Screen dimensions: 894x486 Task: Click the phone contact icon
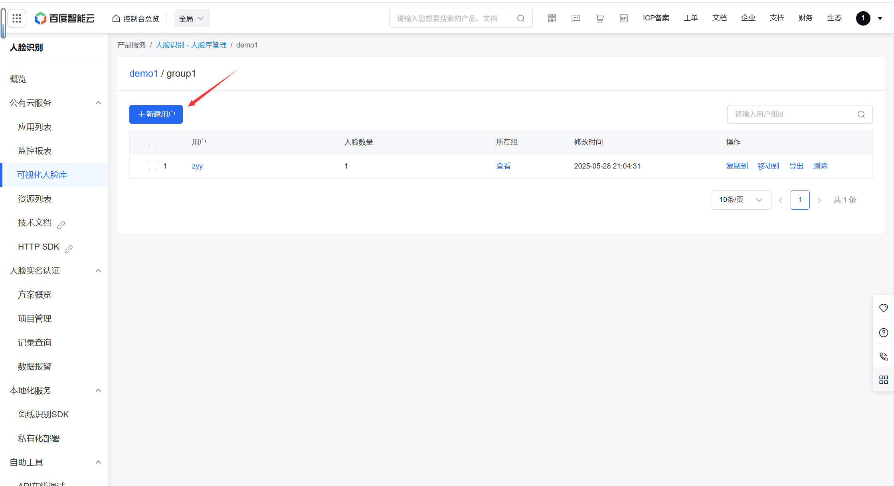[883, 356]
